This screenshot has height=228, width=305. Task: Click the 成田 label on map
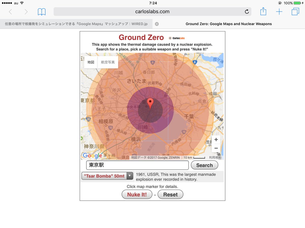coord(213,94)
